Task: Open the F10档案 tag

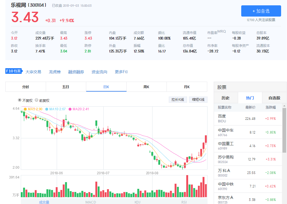Action: click(x=14, y=71)
